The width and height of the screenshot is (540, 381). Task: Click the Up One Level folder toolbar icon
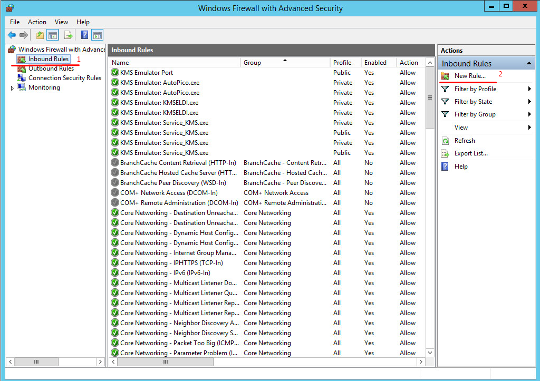coord(40,35)
